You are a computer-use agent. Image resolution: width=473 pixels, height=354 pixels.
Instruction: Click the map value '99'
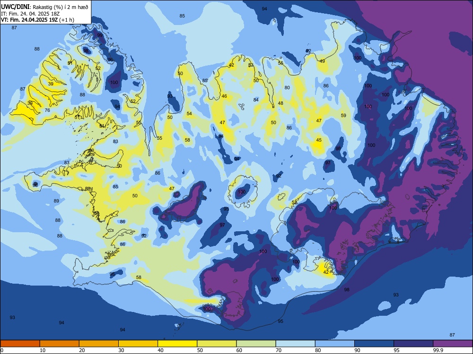point(100,35)
